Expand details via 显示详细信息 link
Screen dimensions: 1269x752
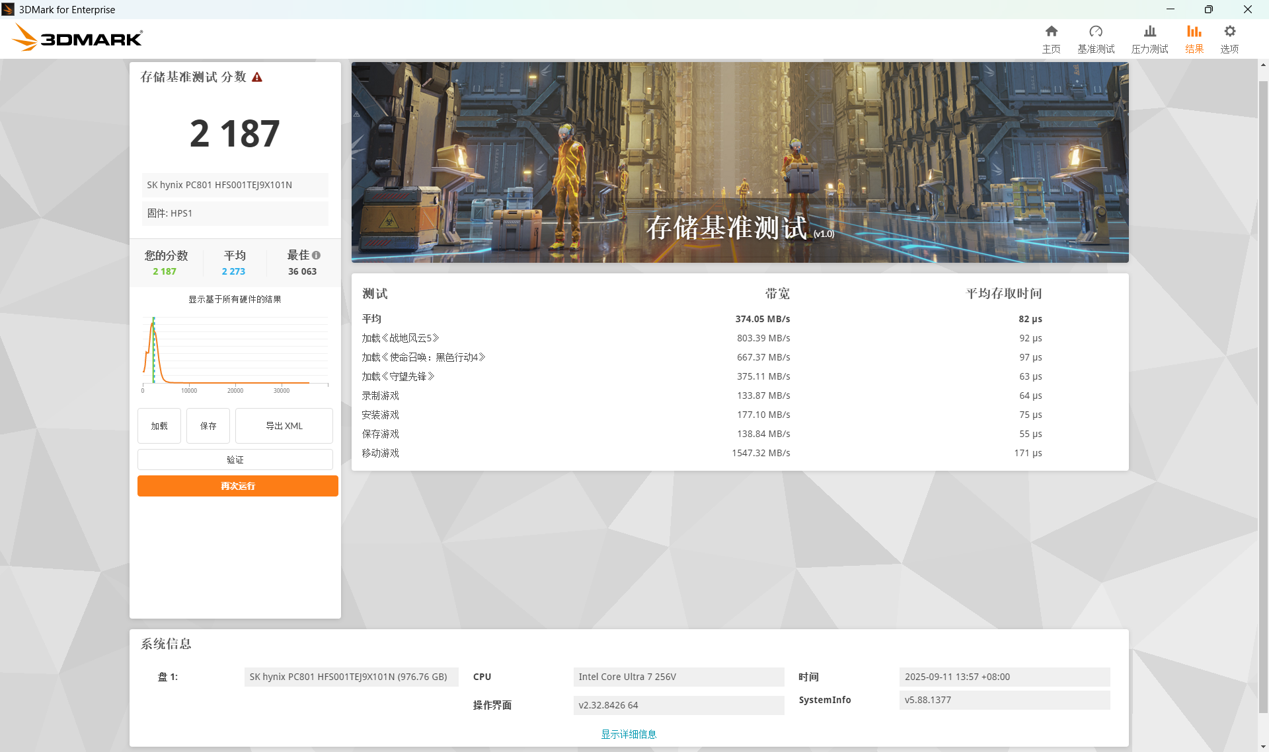coord(628,734)
